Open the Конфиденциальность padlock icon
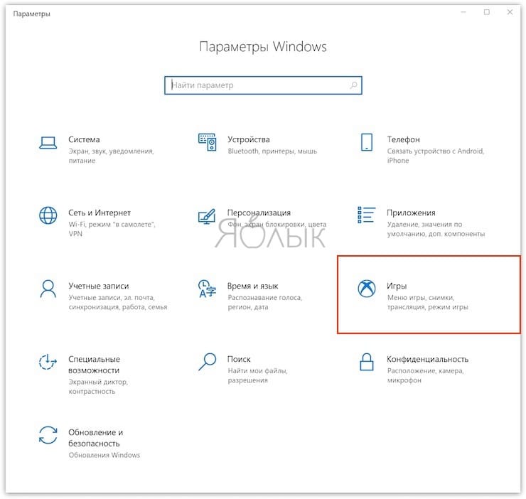Viewport: 526px width, 499px height. pyautogui.click(x=366, y=362)
